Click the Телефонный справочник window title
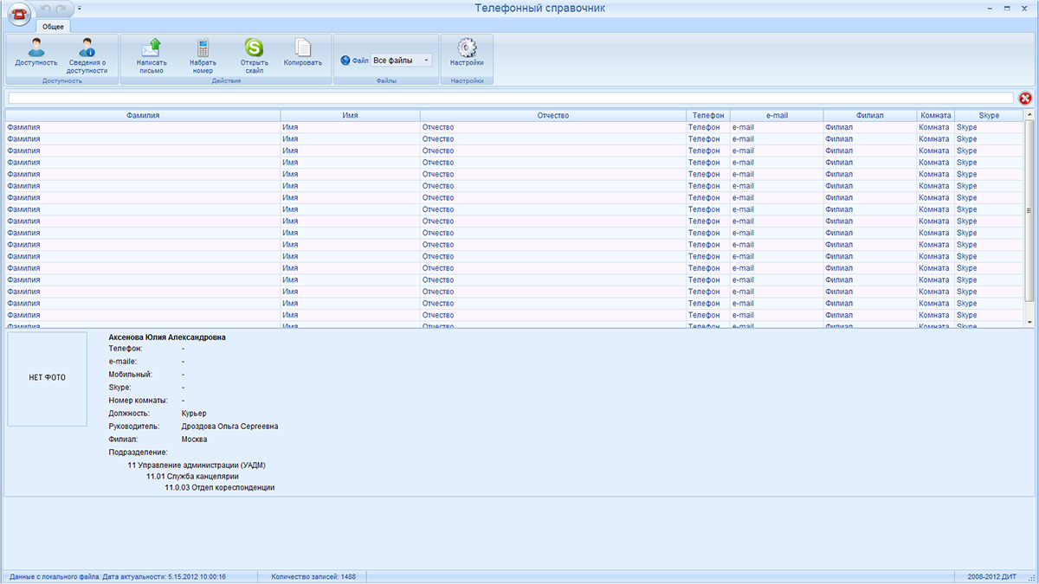 540,8
